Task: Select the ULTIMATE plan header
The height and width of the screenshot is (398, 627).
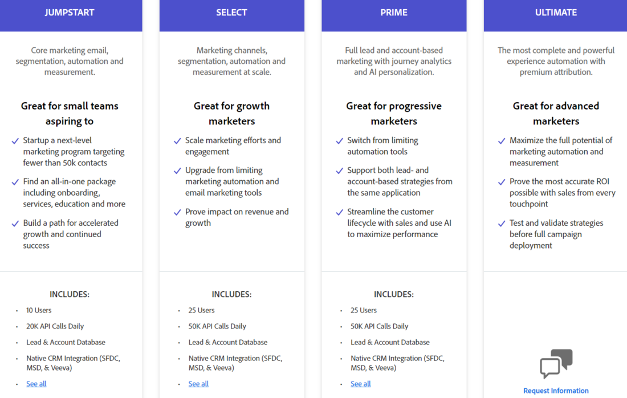Action: click(556, 12)
